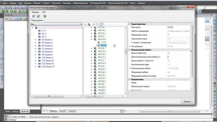
Task: Click the cabinet root node icon in equipment tree
Action: pos(36,28)
